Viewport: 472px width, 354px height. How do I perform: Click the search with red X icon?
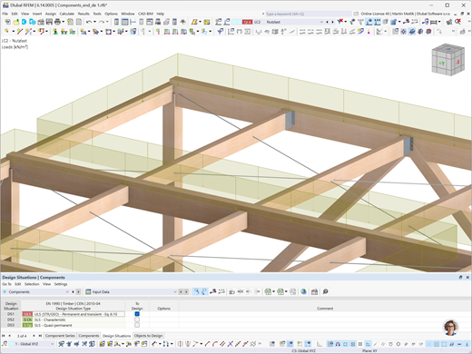point(457,22)
